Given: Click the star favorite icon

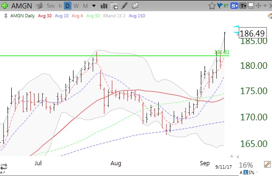Looking at the screenshot, I should point(212,6).
